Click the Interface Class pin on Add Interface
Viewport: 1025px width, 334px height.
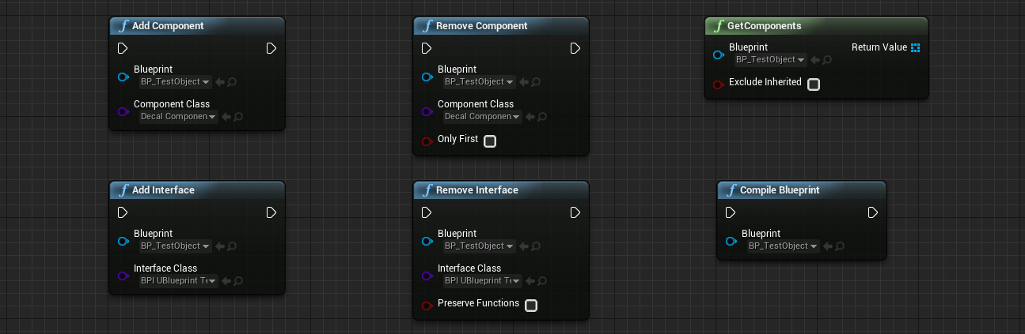pos(123,276)
